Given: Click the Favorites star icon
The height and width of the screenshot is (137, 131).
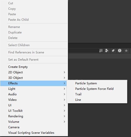Looking at the screenshot, I should coord(126,51).
